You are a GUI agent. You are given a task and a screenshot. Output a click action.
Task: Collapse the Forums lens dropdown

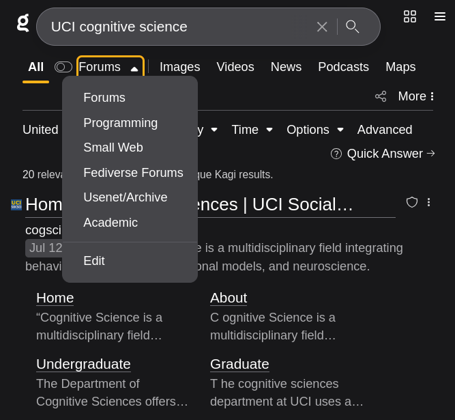tap(111, 67)
